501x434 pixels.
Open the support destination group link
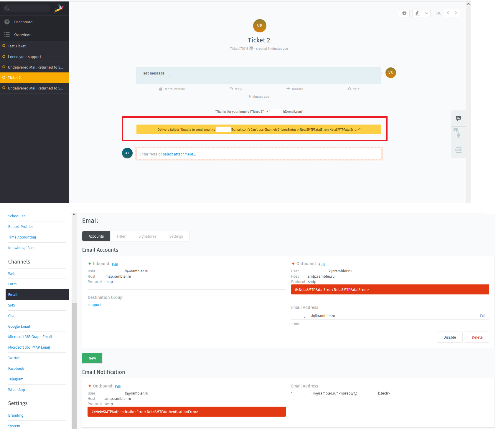(x=94, y=305)
